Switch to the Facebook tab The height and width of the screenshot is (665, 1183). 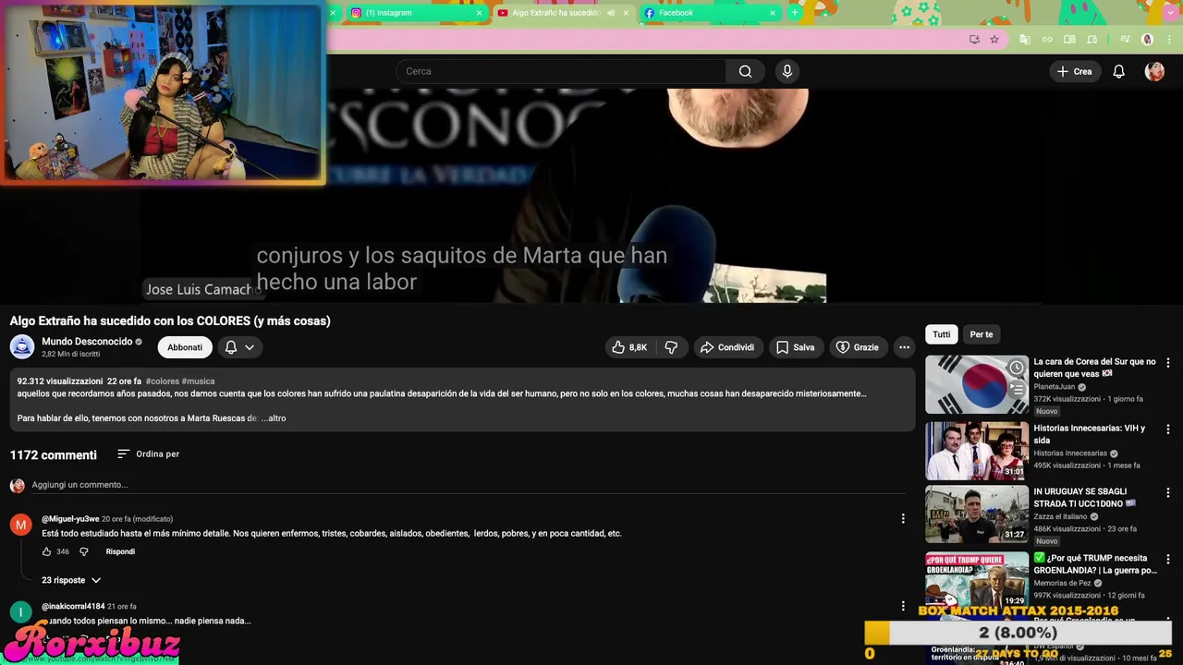[709, 13]
